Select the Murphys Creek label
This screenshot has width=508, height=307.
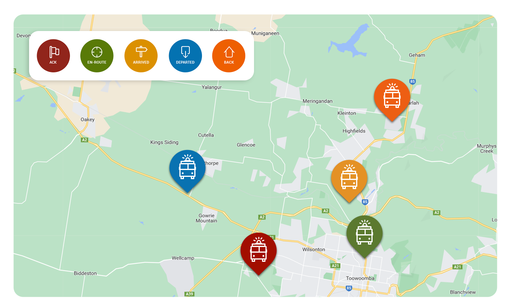click(x=486, y=149)
